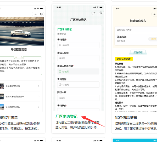Open the green 厂区来访登记 template title link
Screen dimensions: 157x142
click(66, 116)
